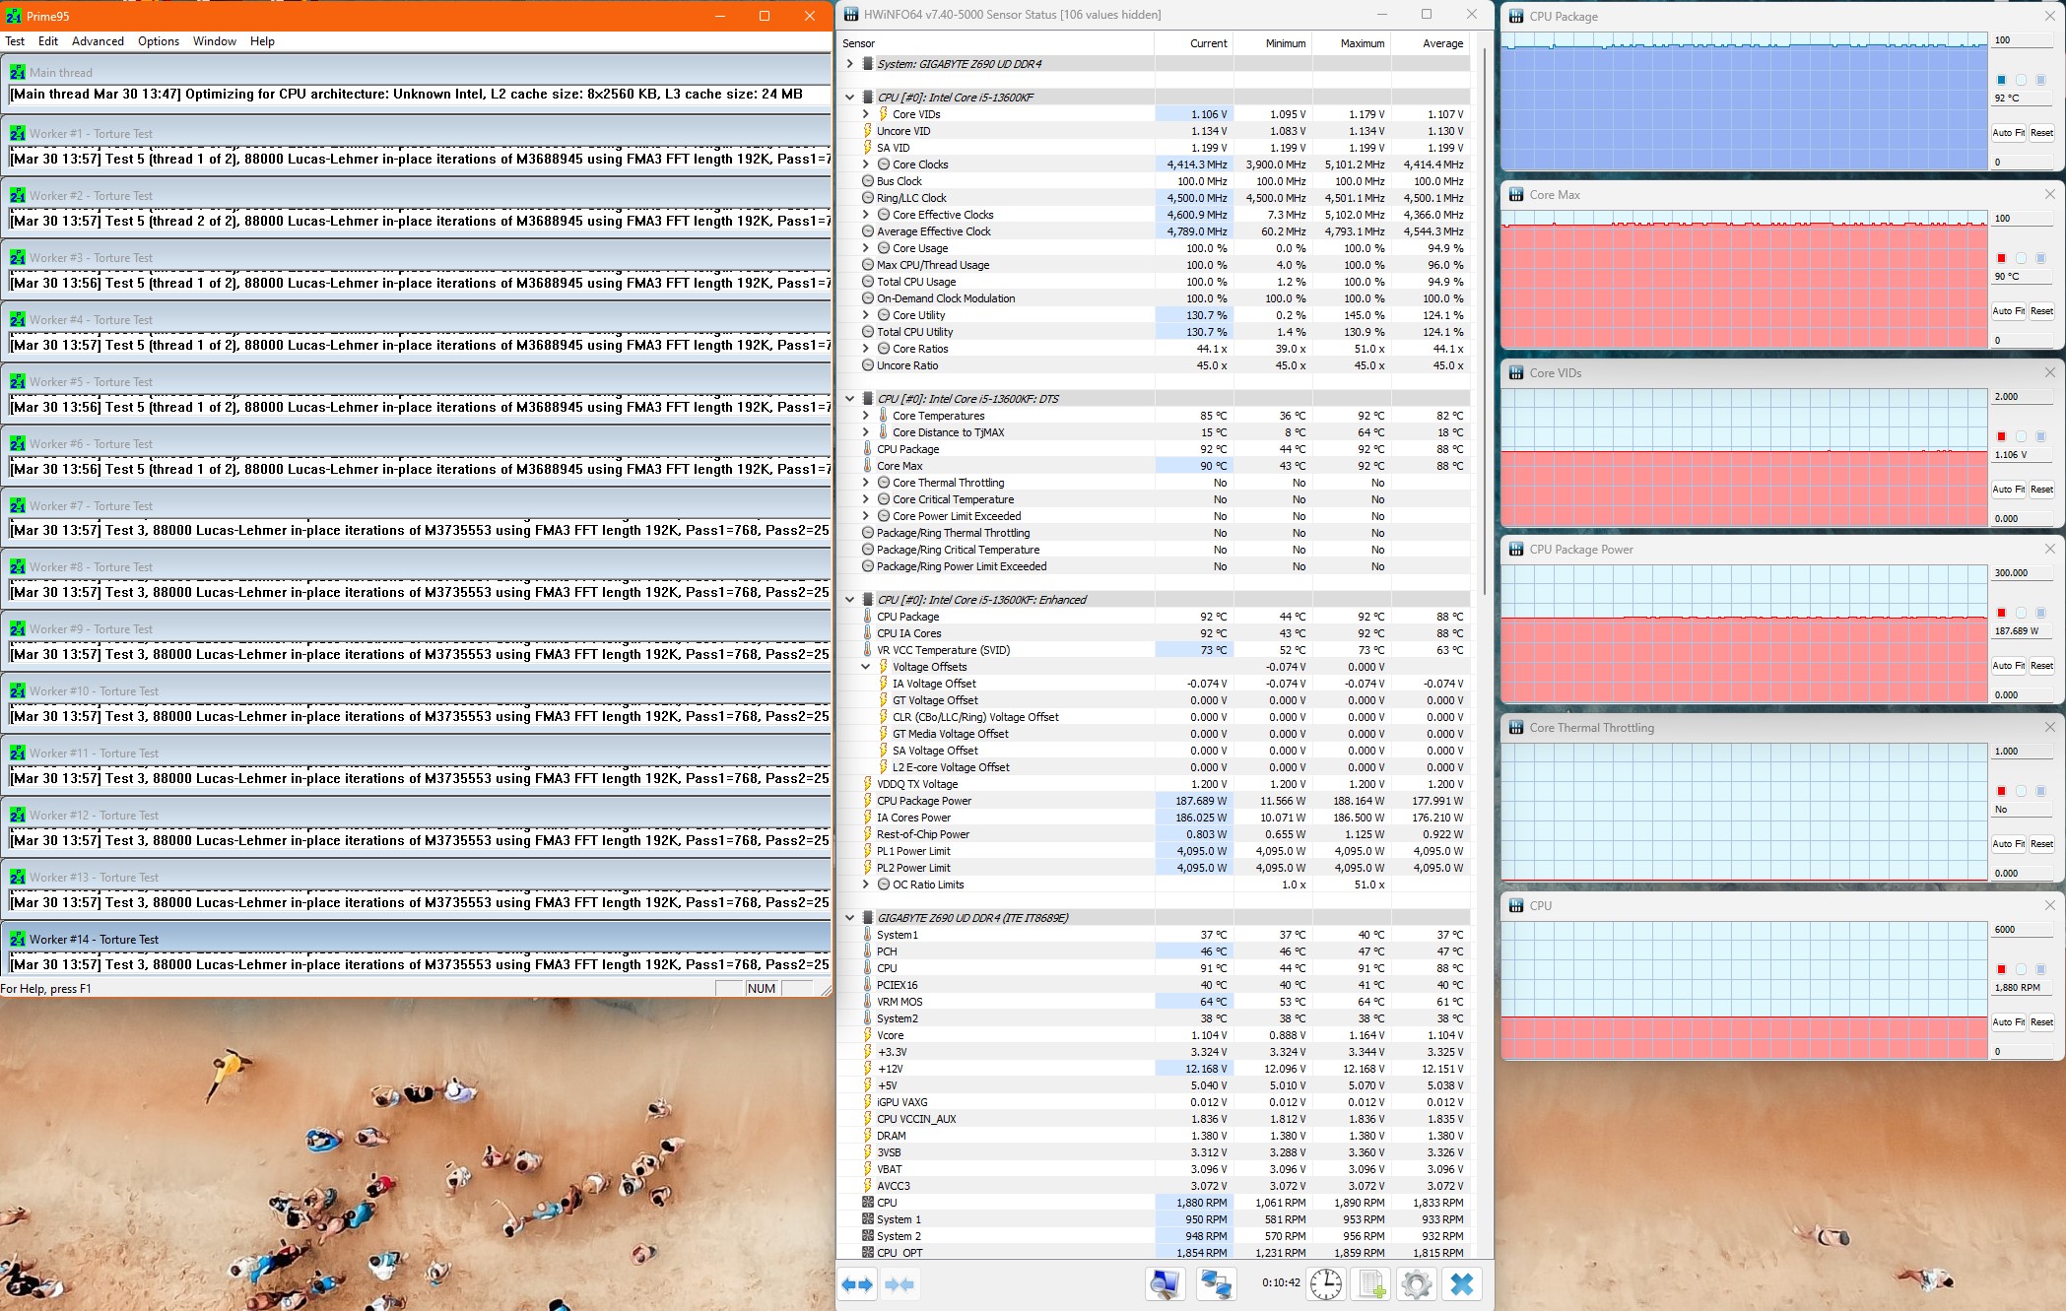Screen dimensions: 2066x1311
Task: Click the remote network monitors icon
Action: tap(1216, 1284)
